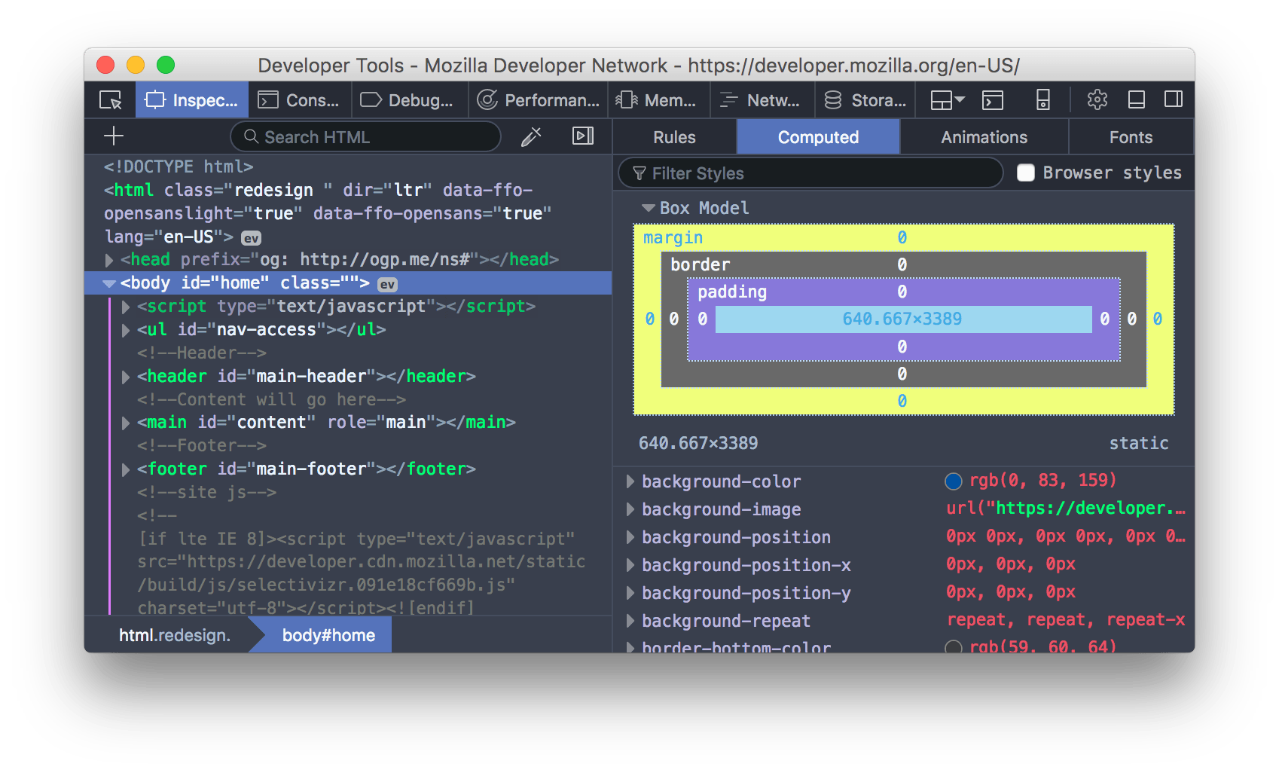Expand the head element node
The image size is (1279, 773).
pos(109,260)
